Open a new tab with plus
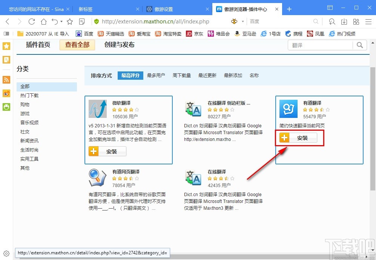This screenshot has height=260, width=376. [x=289, y=9]
